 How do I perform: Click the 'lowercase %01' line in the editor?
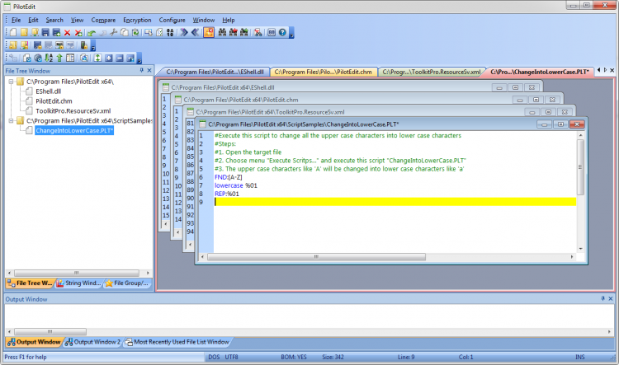(x=236, y=185)
